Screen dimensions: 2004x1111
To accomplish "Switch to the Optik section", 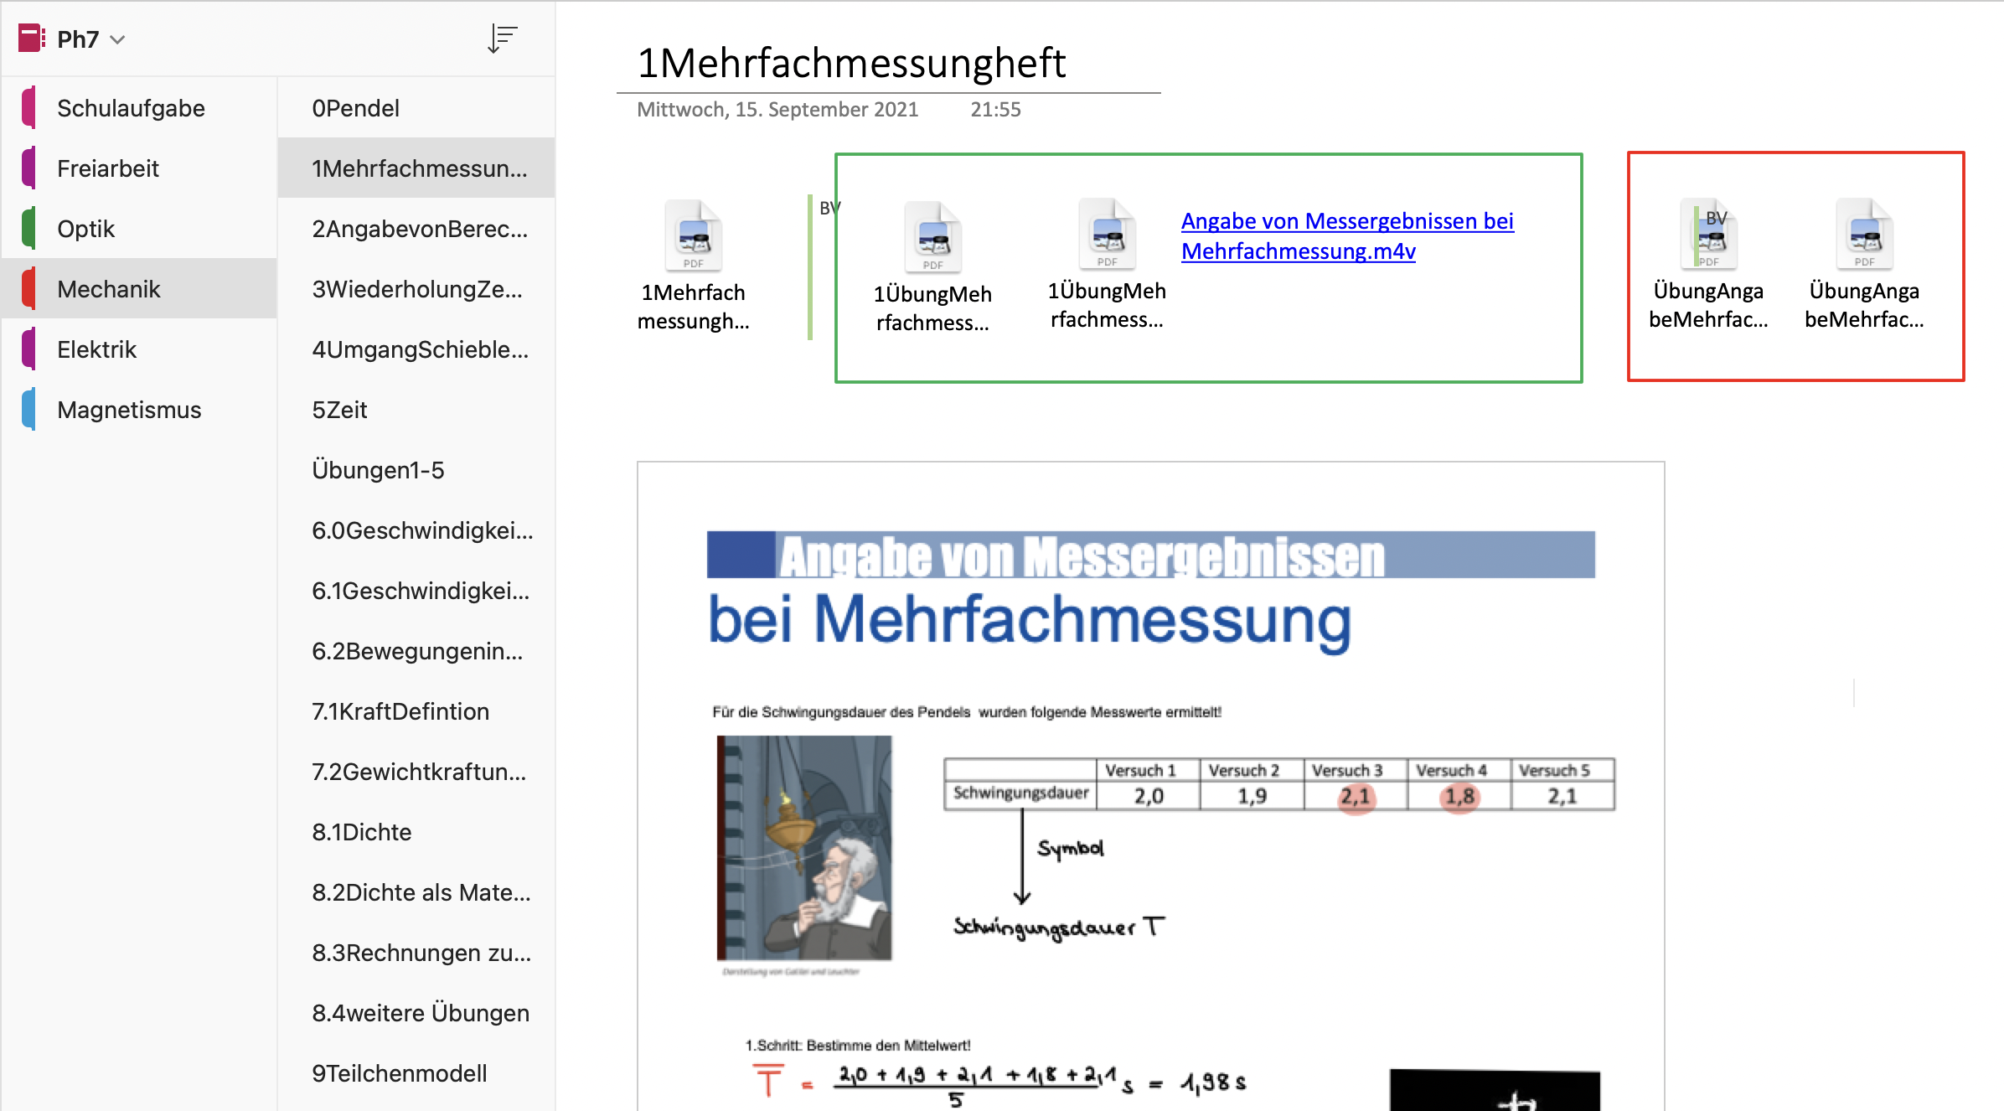I will [x=85, y=229].
